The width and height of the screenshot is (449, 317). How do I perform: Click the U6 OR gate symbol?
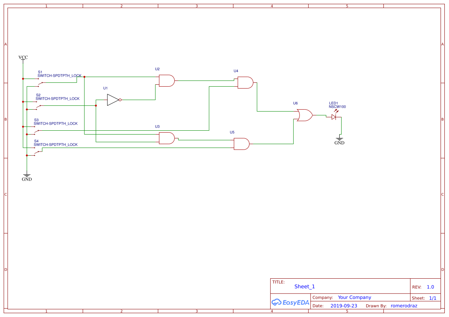click(304, 115)
